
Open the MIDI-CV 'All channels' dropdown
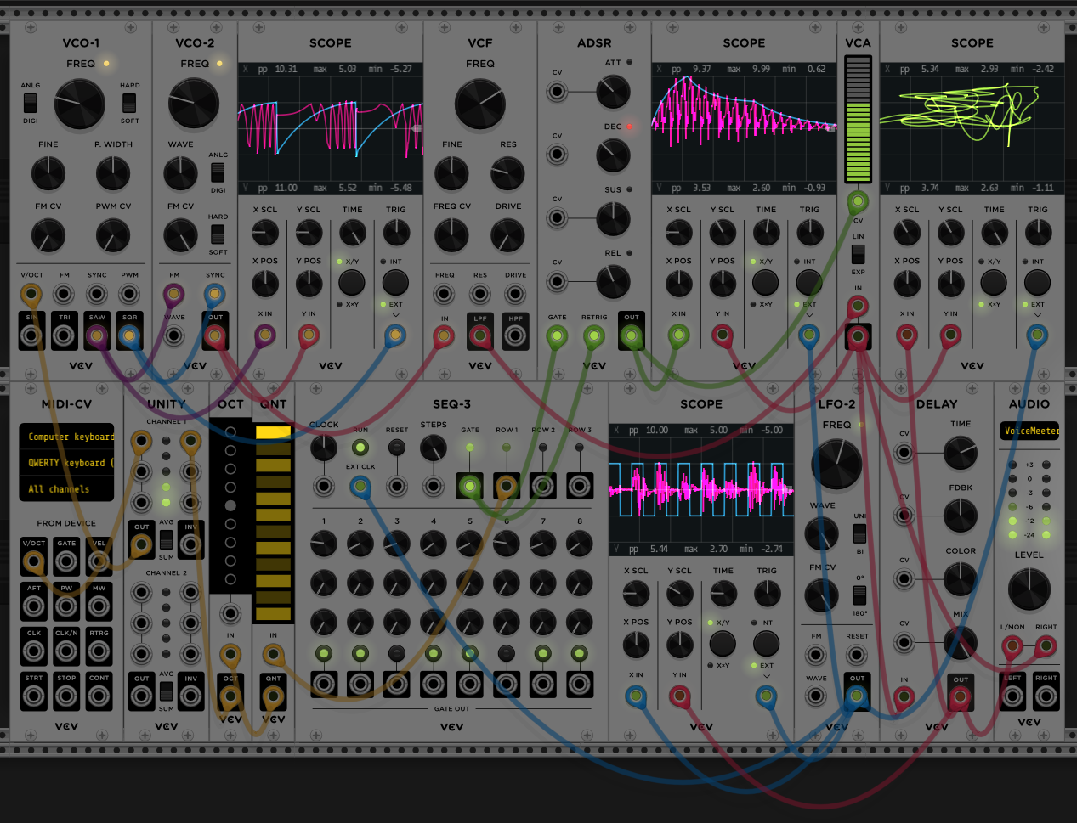click(x=66, y=488)
